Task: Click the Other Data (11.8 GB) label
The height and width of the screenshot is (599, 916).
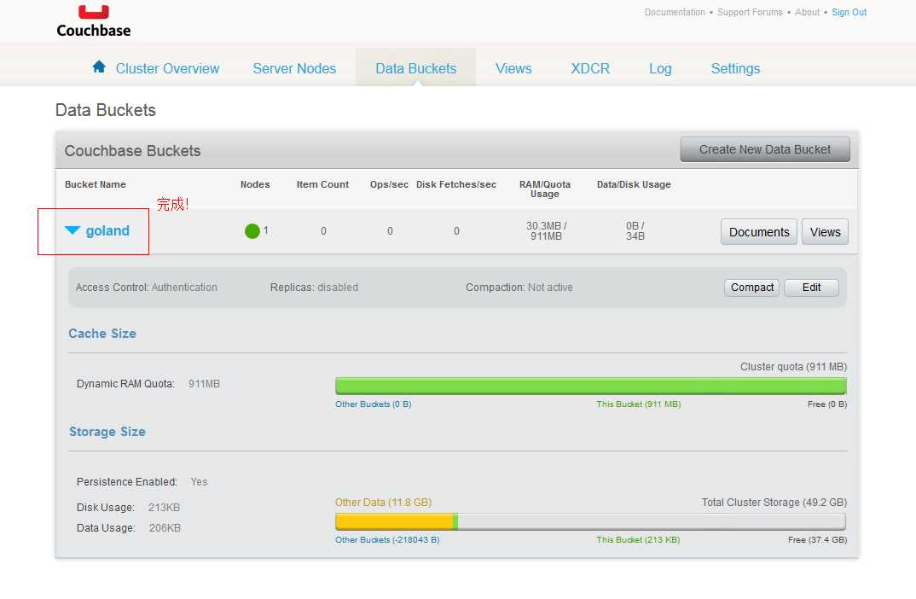Action: tap(383, 503)
